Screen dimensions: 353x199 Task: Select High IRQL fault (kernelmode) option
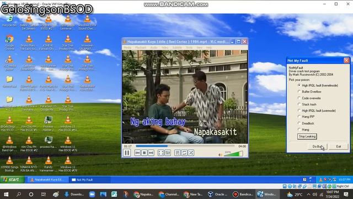tap(318, 86)
